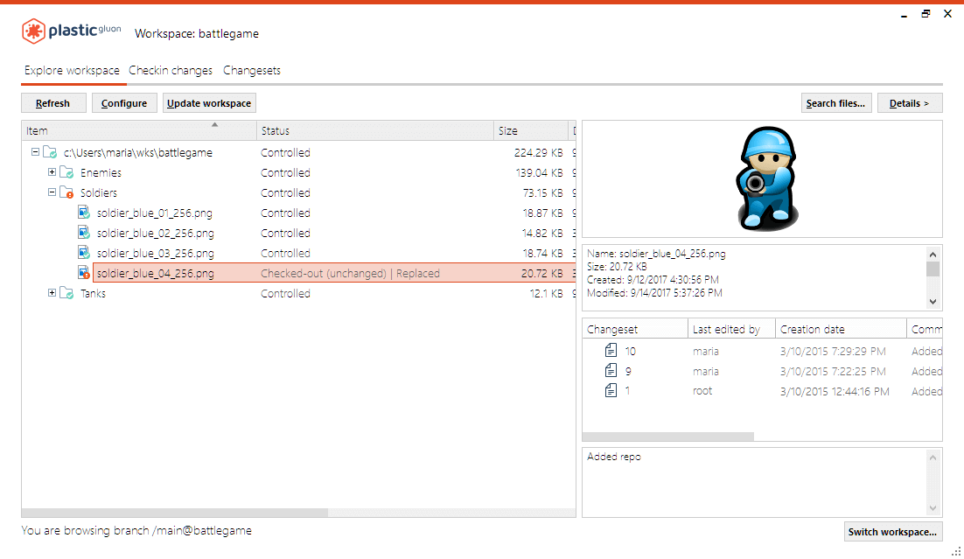Expand the Enemies folder
Viewport: 964px width, 559px height.
52,172
